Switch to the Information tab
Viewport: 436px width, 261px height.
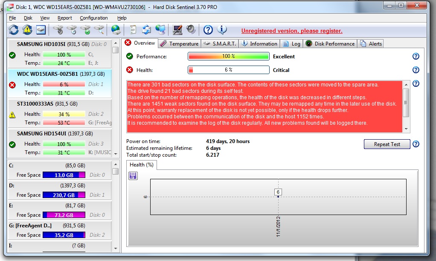(259, 44)
